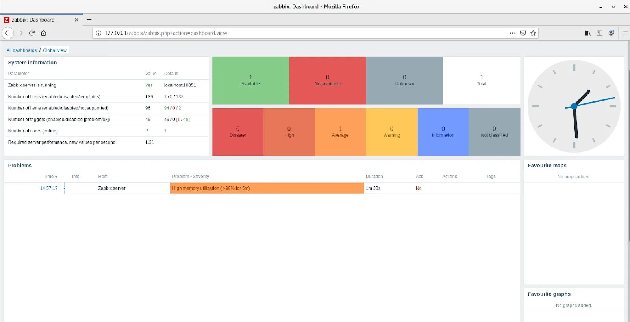Image resolution: width=630 pixels, height=322 pixels.
Task: Click the duration value 1m 33s
Action: coord(373,188)
